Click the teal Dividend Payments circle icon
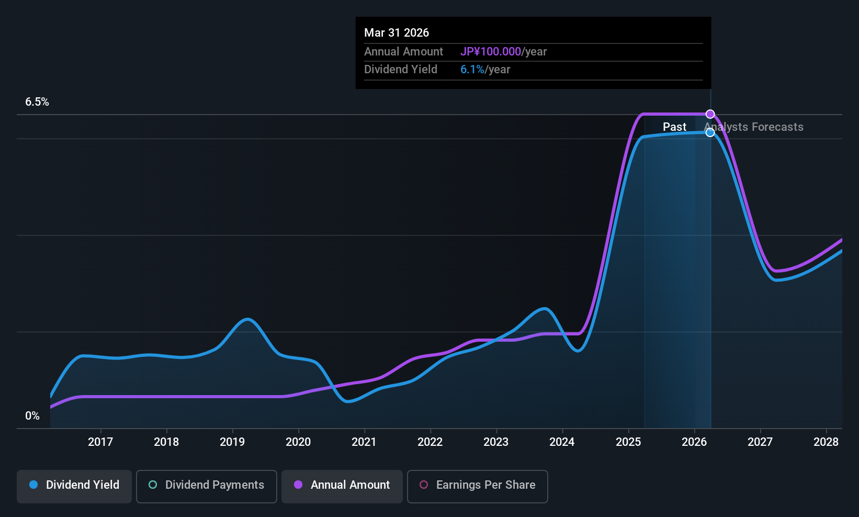The image size is (859, 517). click(x=152, y=485)
